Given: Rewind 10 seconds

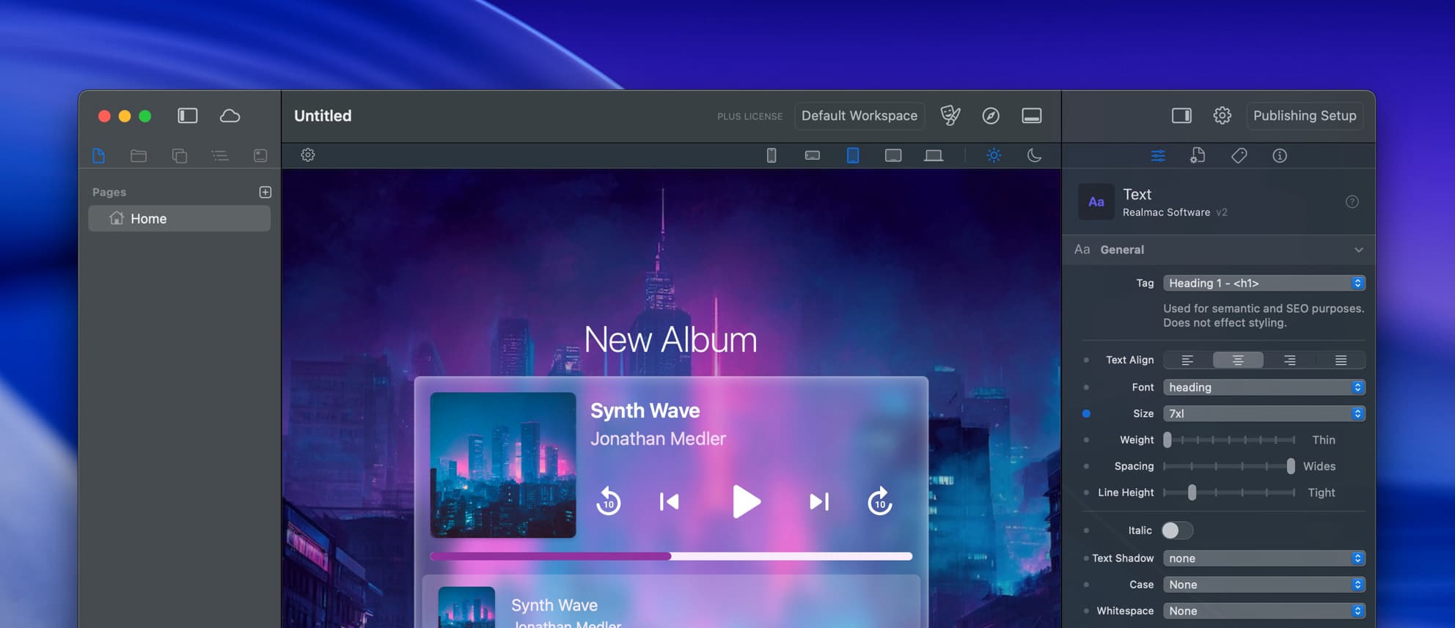Looking at the screenshot, I should click(x=608, y=502).
